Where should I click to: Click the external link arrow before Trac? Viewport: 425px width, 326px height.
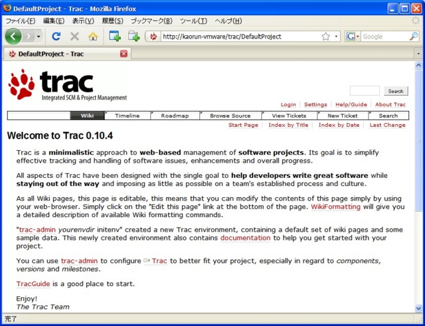coord(147,261)
